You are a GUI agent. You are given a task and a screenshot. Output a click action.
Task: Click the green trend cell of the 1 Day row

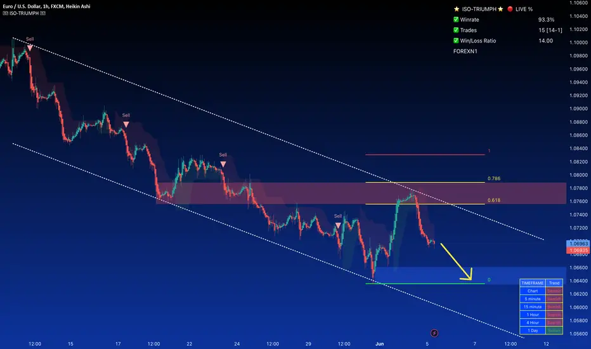(554, 331)
